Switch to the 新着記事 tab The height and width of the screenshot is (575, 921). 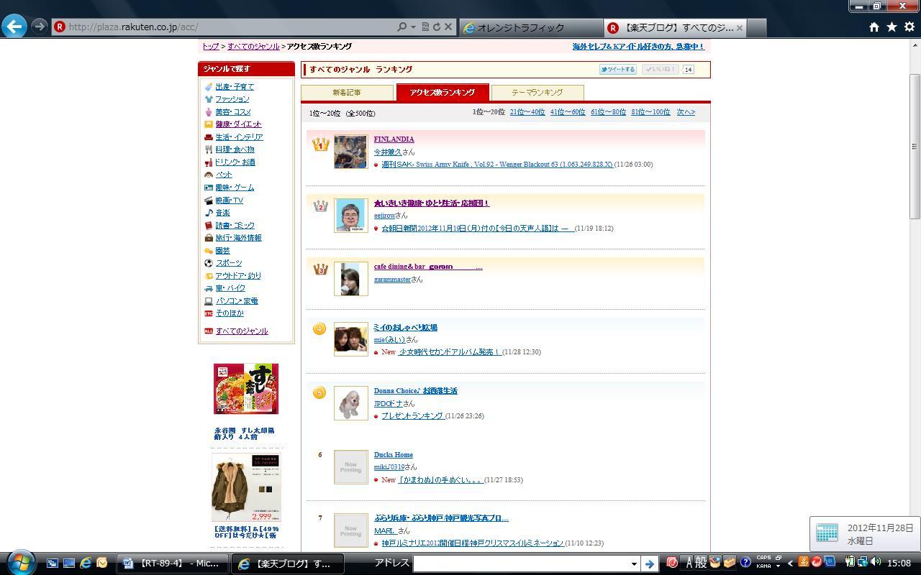[x=347, y=93]
